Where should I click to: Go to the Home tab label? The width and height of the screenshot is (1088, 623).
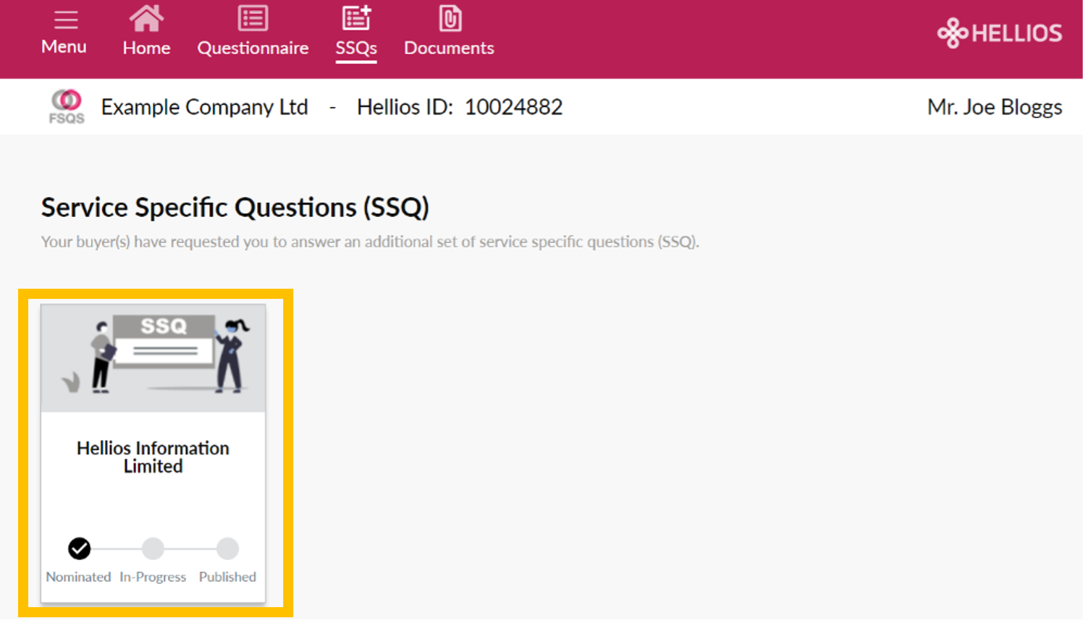(x=146, y=48)
